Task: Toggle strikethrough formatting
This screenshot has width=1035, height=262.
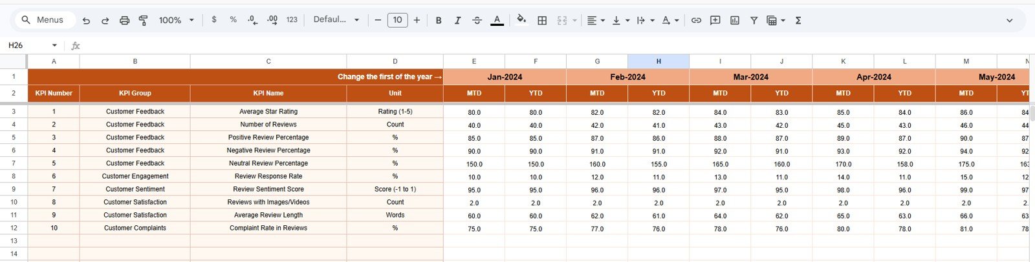Action: click(x=477, y=21)
